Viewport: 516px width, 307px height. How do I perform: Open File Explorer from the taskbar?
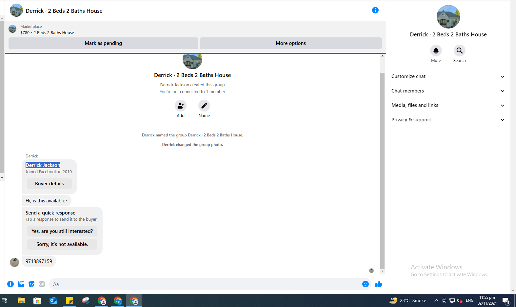21,300
